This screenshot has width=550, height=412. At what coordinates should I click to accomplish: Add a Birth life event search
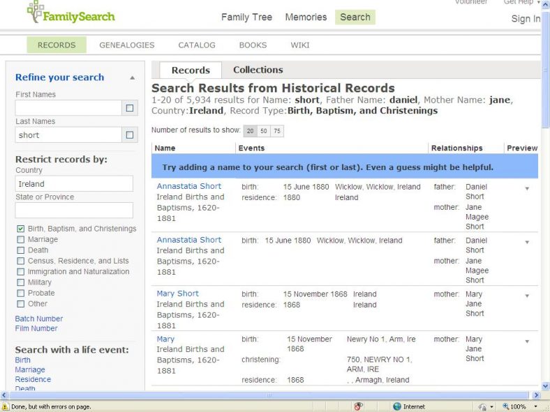tap(23, 360)
